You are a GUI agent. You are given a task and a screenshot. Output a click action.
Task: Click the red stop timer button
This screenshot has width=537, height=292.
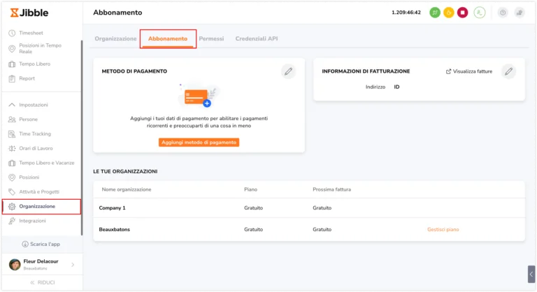461,13
